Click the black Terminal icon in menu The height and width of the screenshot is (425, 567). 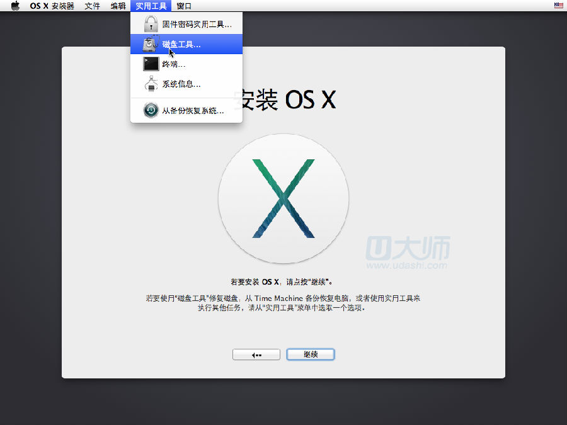pyautogui.click(x=151, y=64)
